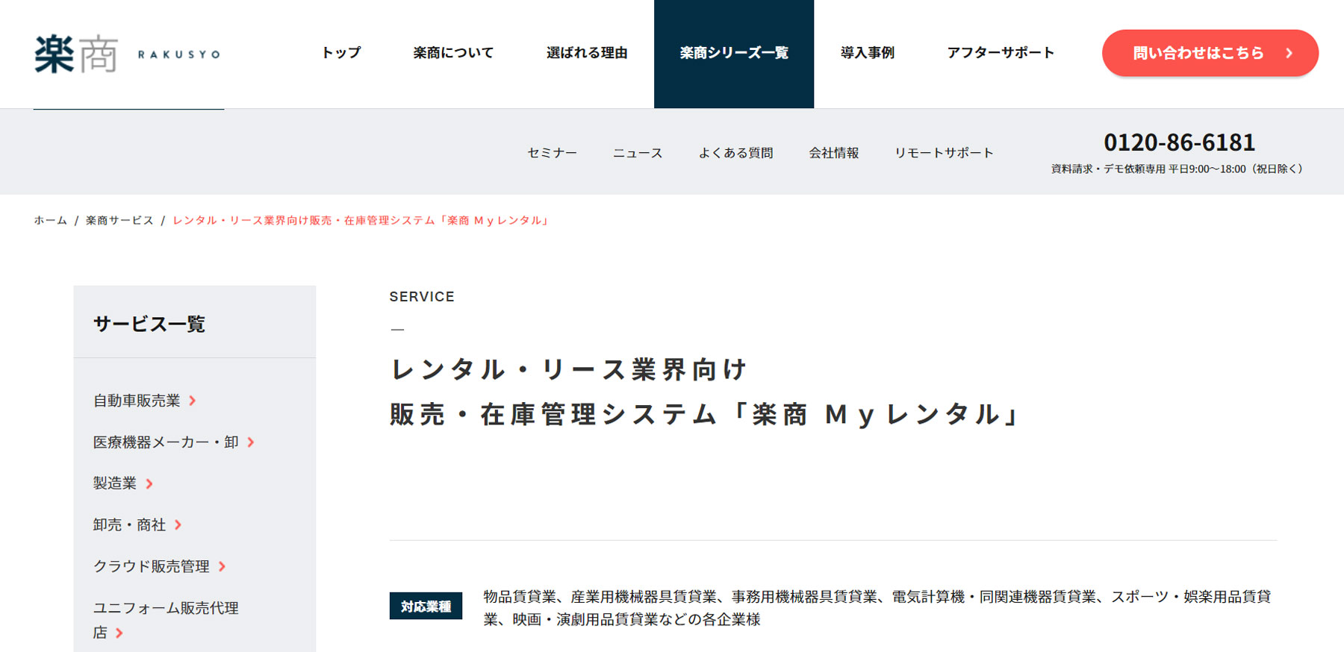Open the トップ menu item
The height and width of the screenshot is (652, 1344).
coord(341,53)
